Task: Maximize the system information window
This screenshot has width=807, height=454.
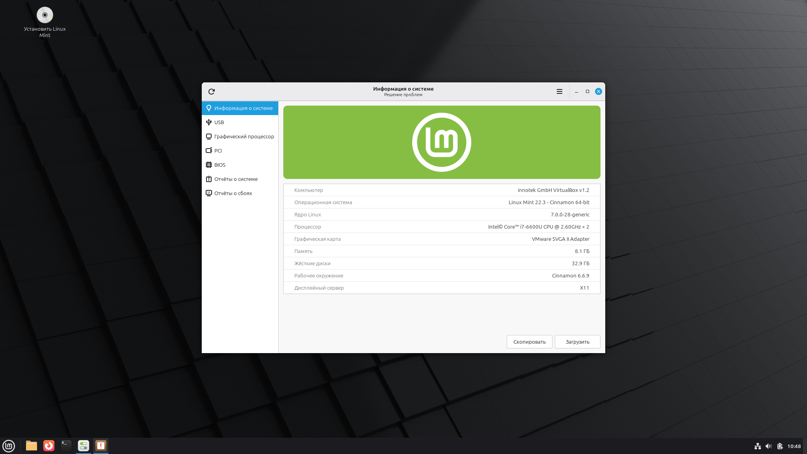Action: (588, 91)
